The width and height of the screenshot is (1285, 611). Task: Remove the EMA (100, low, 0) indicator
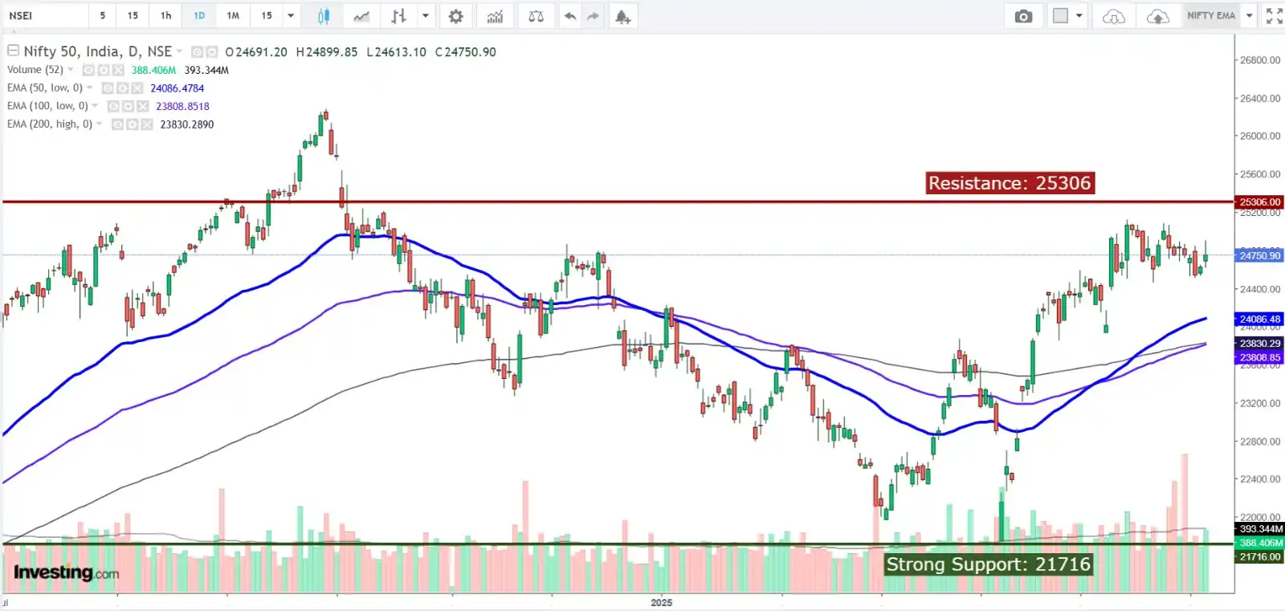coord(143,106)
